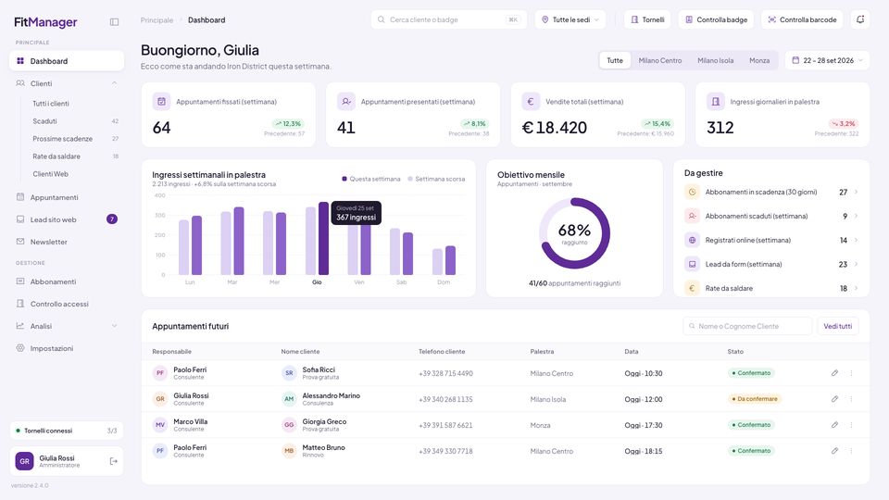Image resolution: width=889 pixels, height=500 pixels.
Task: Edit Sofia Ricci appointment pencil icon
Action: (x=834, y=373)
